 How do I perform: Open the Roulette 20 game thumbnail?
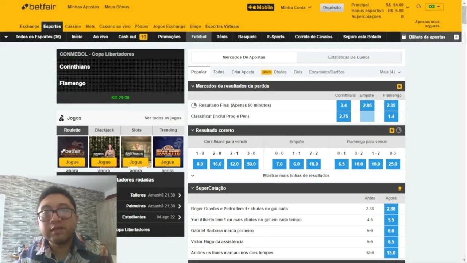click(168, 152)
